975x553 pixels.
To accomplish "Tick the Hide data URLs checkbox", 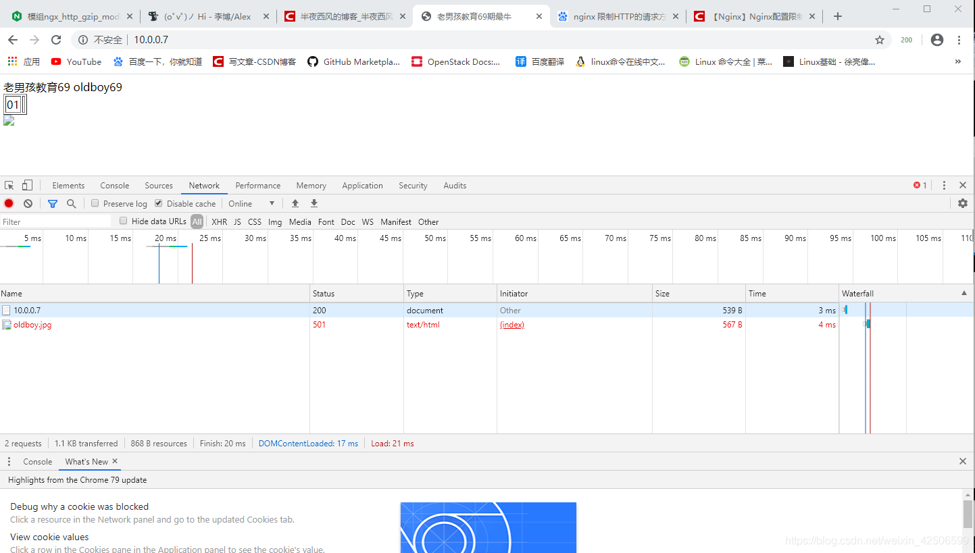I will [x=124, y=221].
